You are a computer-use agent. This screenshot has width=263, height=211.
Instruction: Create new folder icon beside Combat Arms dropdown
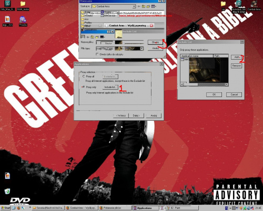(148, 6)
